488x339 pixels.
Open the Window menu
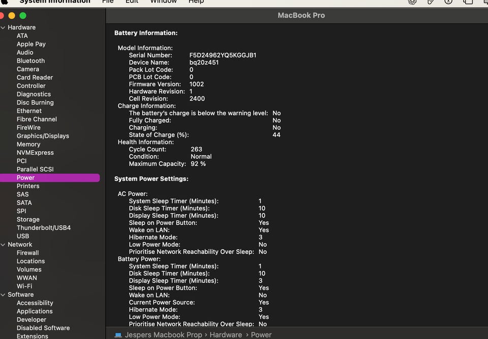[x=163, y=2]
